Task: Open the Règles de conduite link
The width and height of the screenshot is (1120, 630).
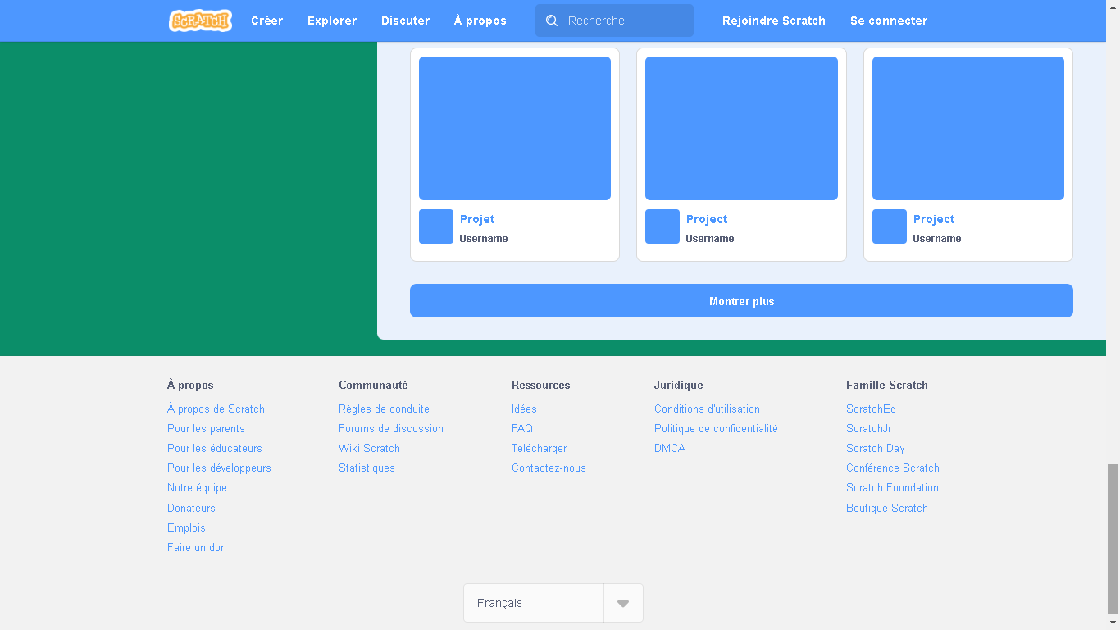Action: pos(384,409)
